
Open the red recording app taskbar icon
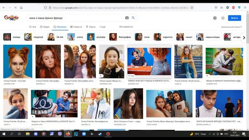tap(108, 134)
